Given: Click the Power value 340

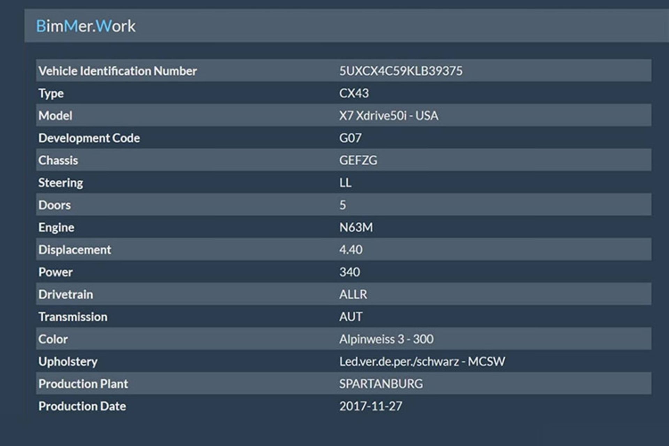Looking at the screenshot, I should point(349,272).
